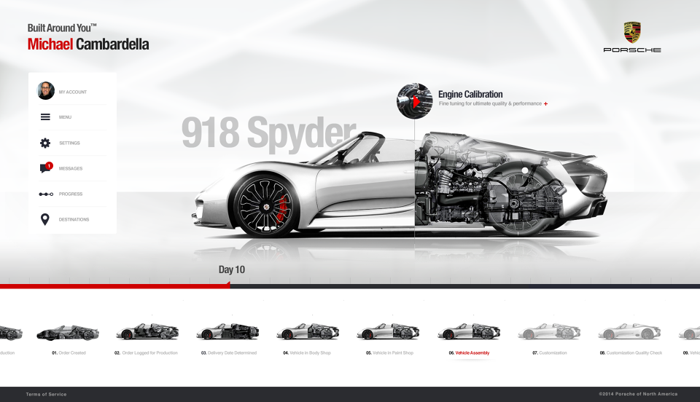The image size is (700, 402).
Task: Play the Engine Calibration video
Action: (x=415, y=102)
